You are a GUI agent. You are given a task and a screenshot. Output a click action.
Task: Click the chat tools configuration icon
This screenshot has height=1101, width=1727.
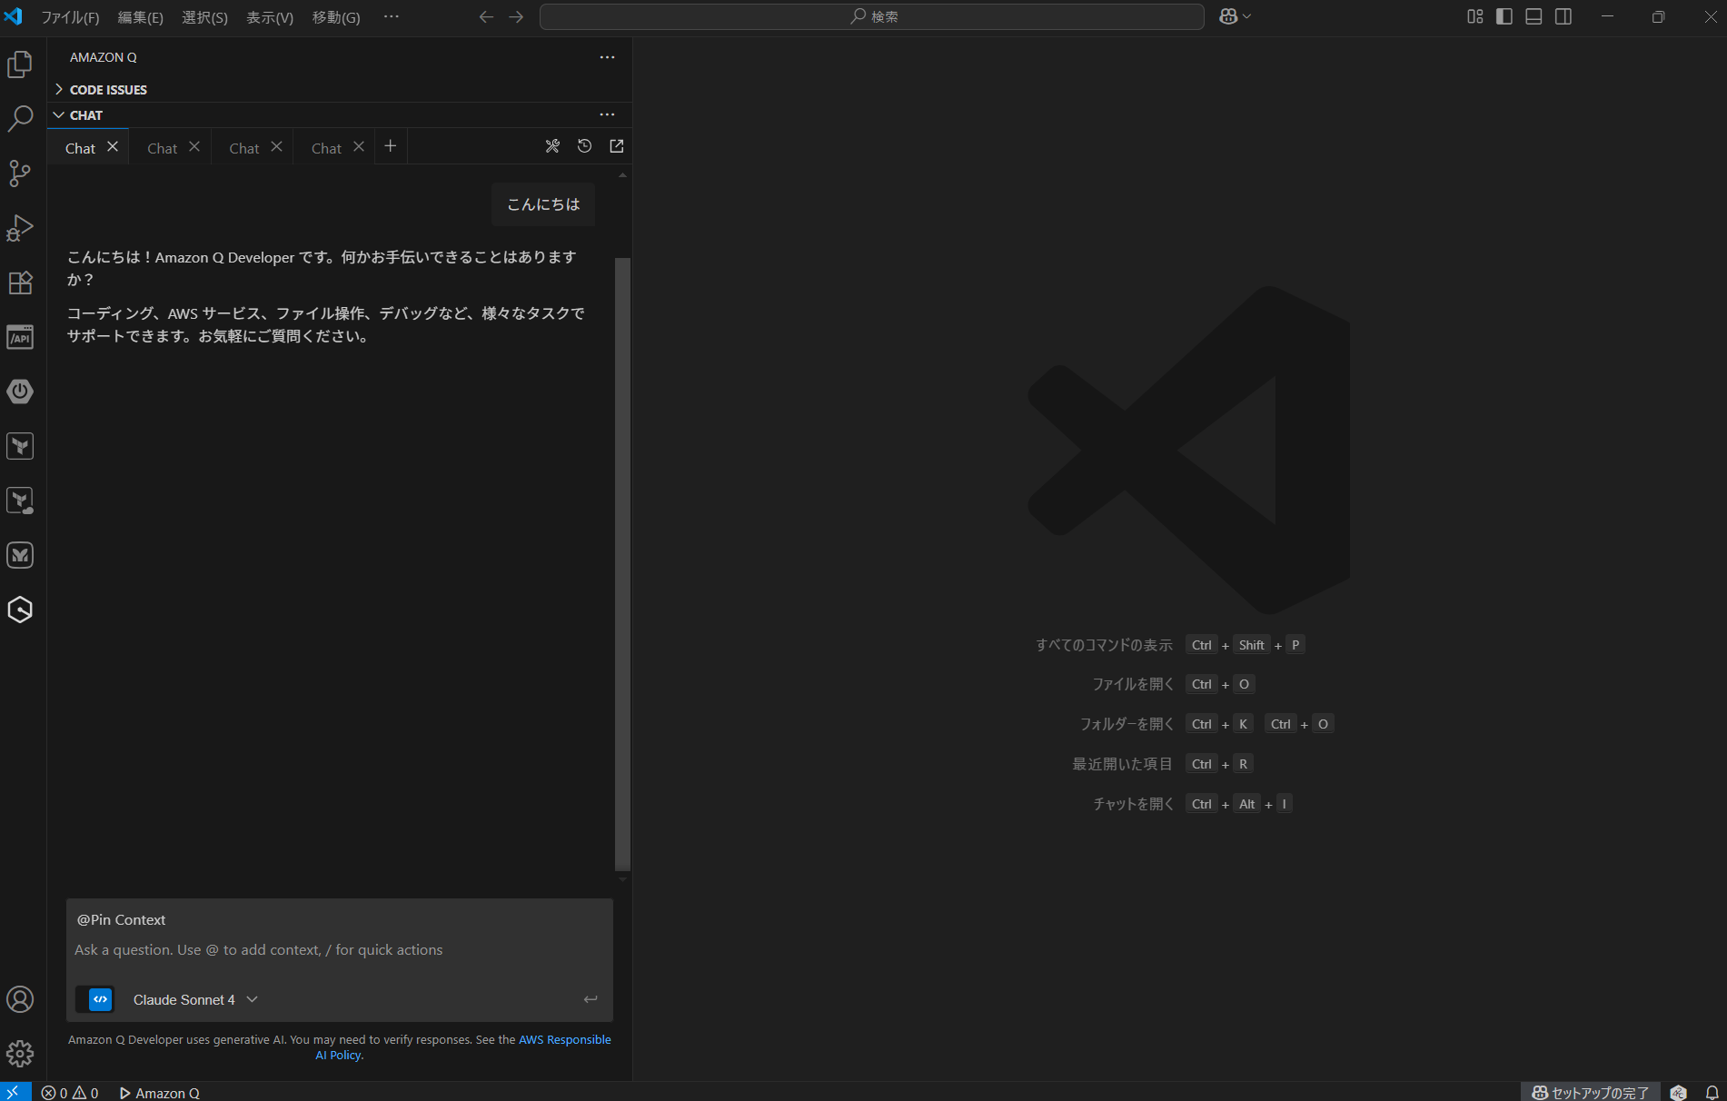552,146
